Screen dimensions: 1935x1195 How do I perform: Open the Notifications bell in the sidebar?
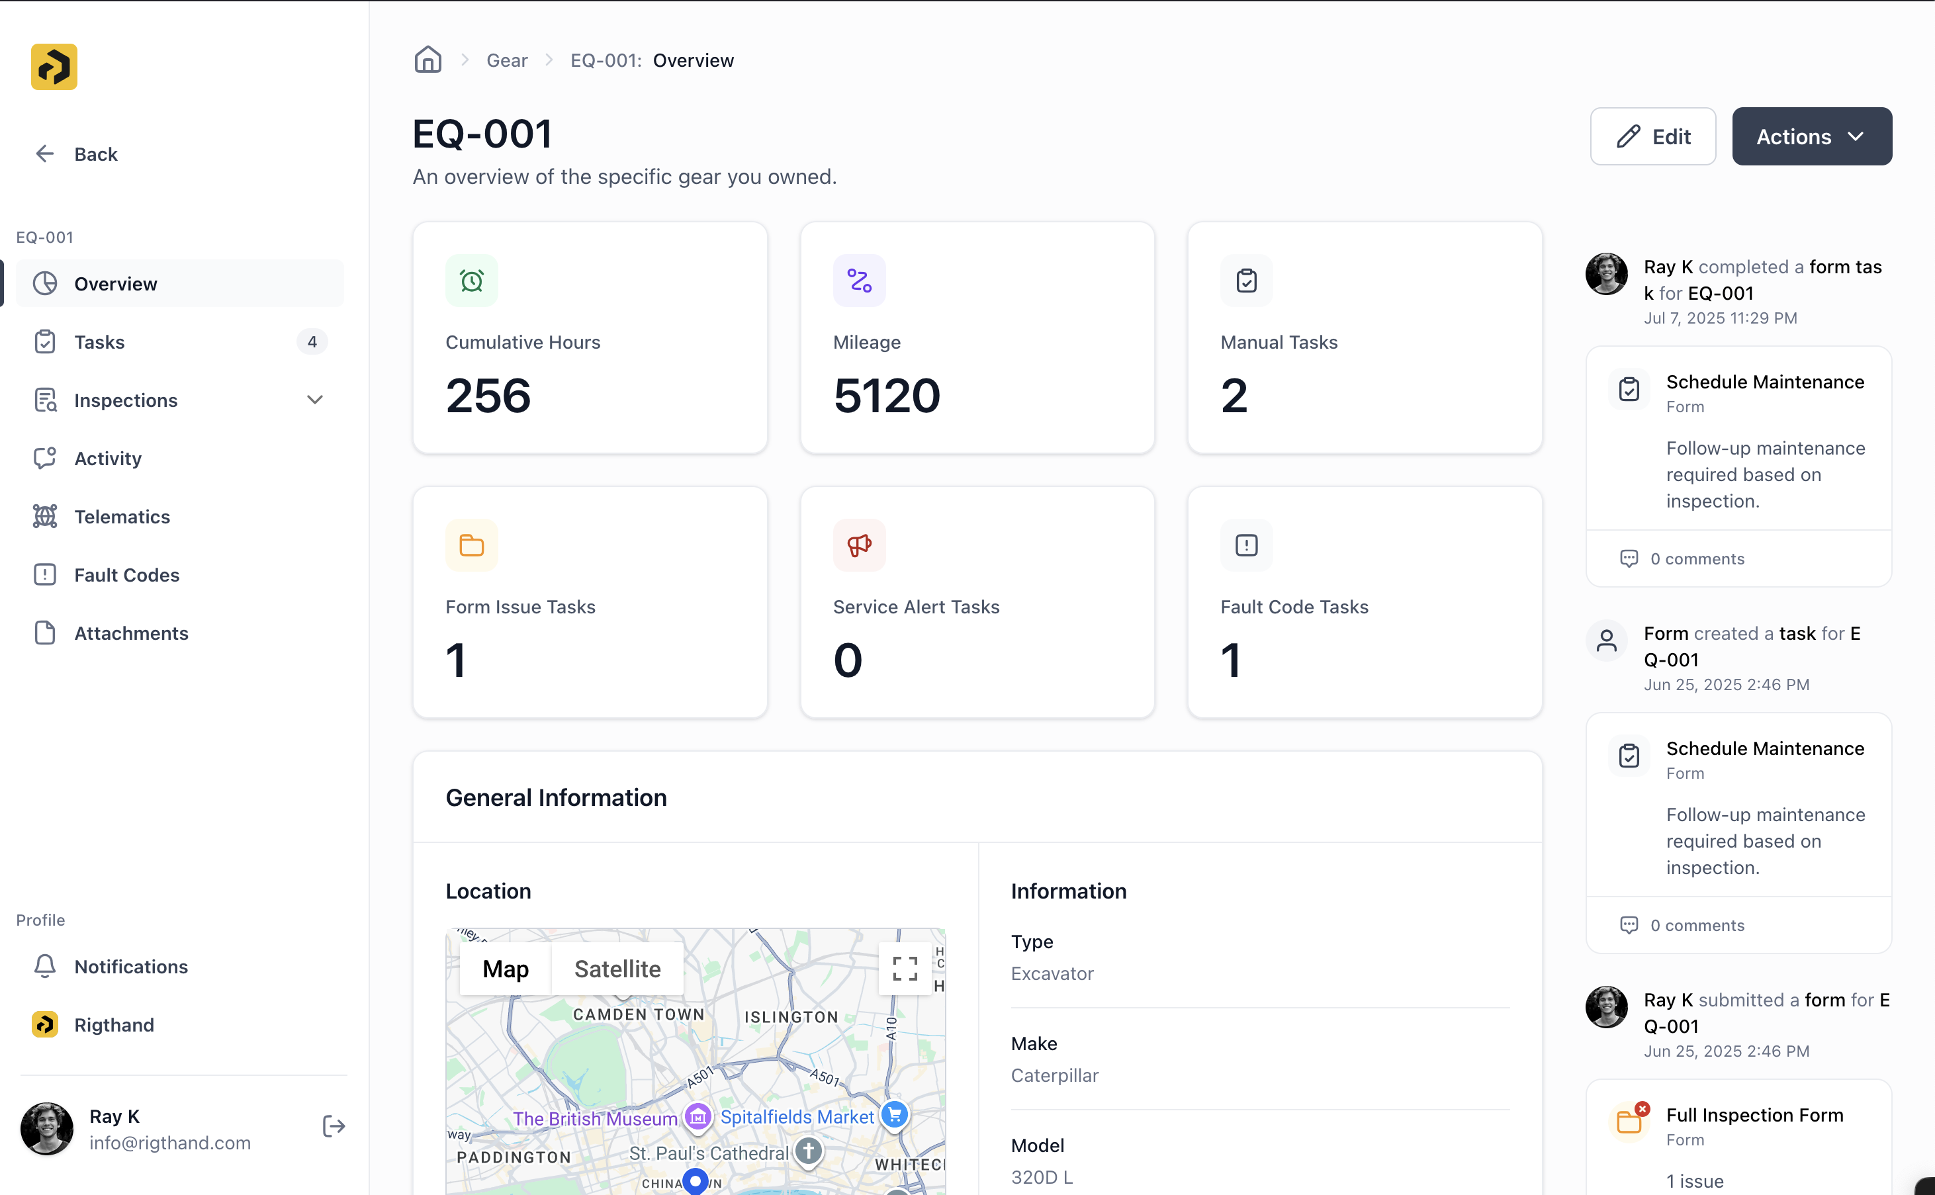45,966
